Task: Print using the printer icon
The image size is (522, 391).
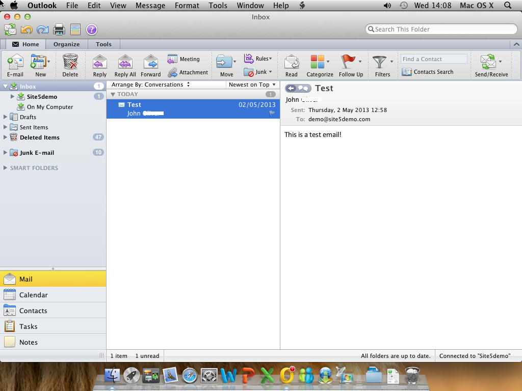Action: [59, 30]
